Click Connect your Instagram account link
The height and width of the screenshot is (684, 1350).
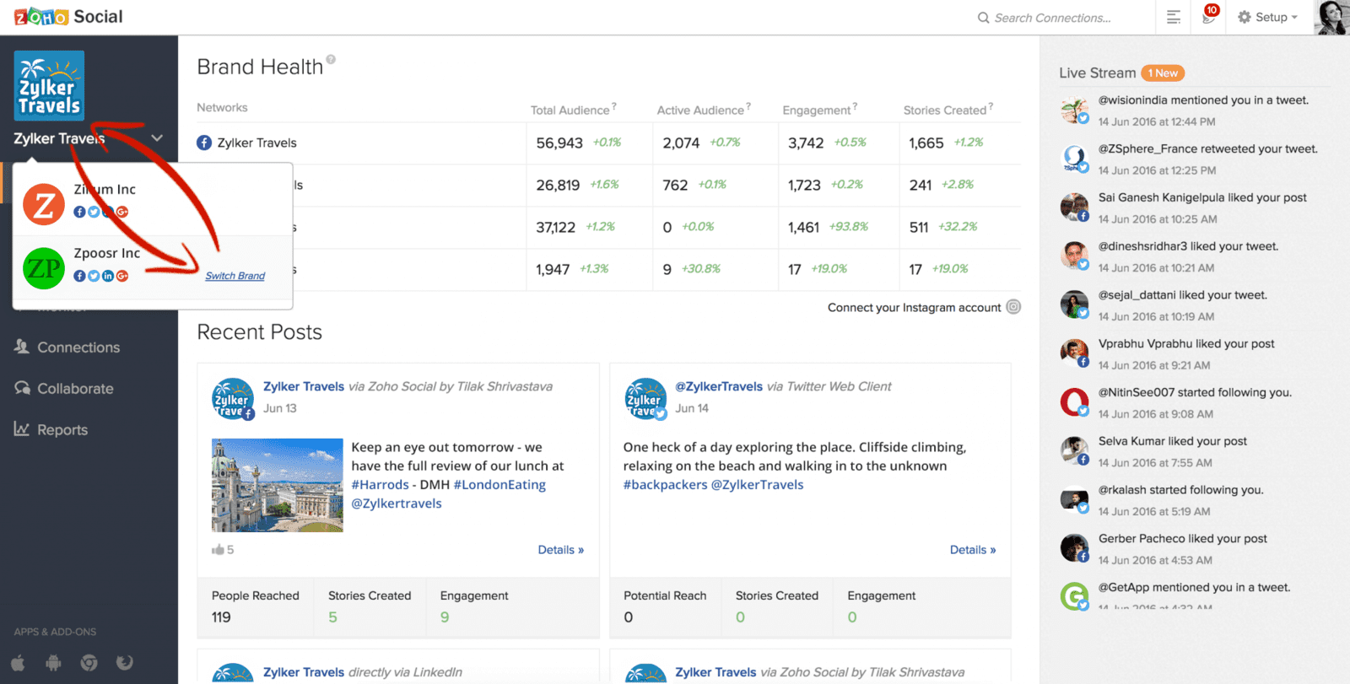[915, 308]
